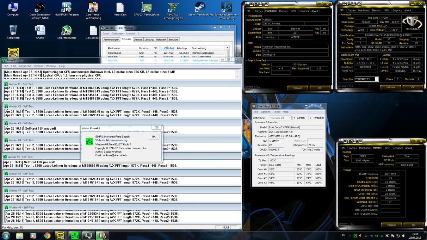The width and height of the screenshot is (427, 240).
Task: Switch to the Benutzer tab in Task-Manager
Action: (174, 40)
